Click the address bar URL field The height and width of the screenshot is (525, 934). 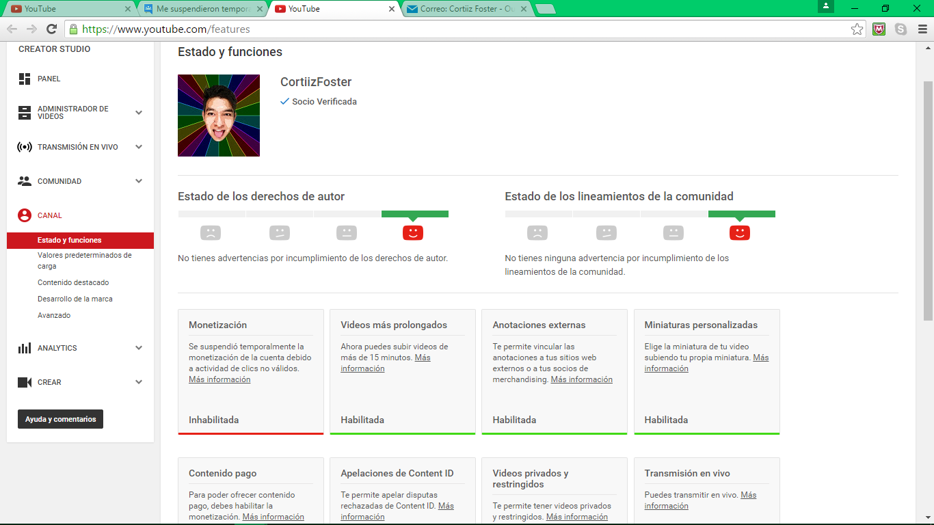coord(465,29)
